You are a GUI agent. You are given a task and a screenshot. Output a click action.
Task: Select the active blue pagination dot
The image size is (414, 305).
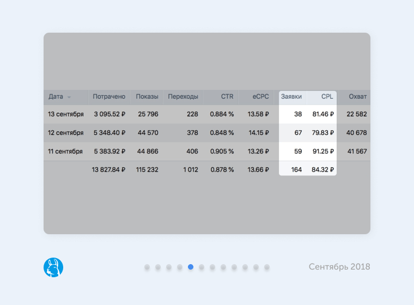[191, 267]
